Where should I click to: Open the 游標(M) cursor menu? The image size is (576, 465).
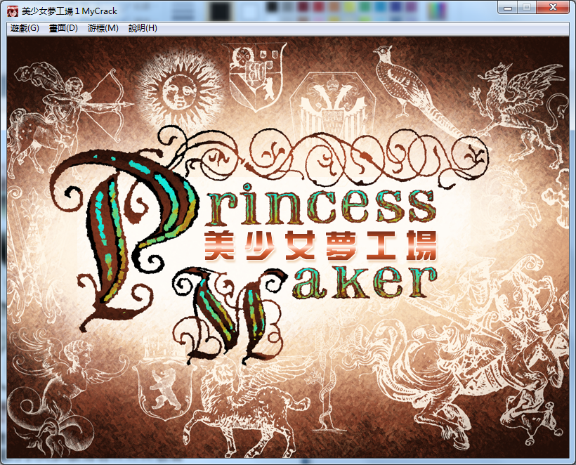101,28
